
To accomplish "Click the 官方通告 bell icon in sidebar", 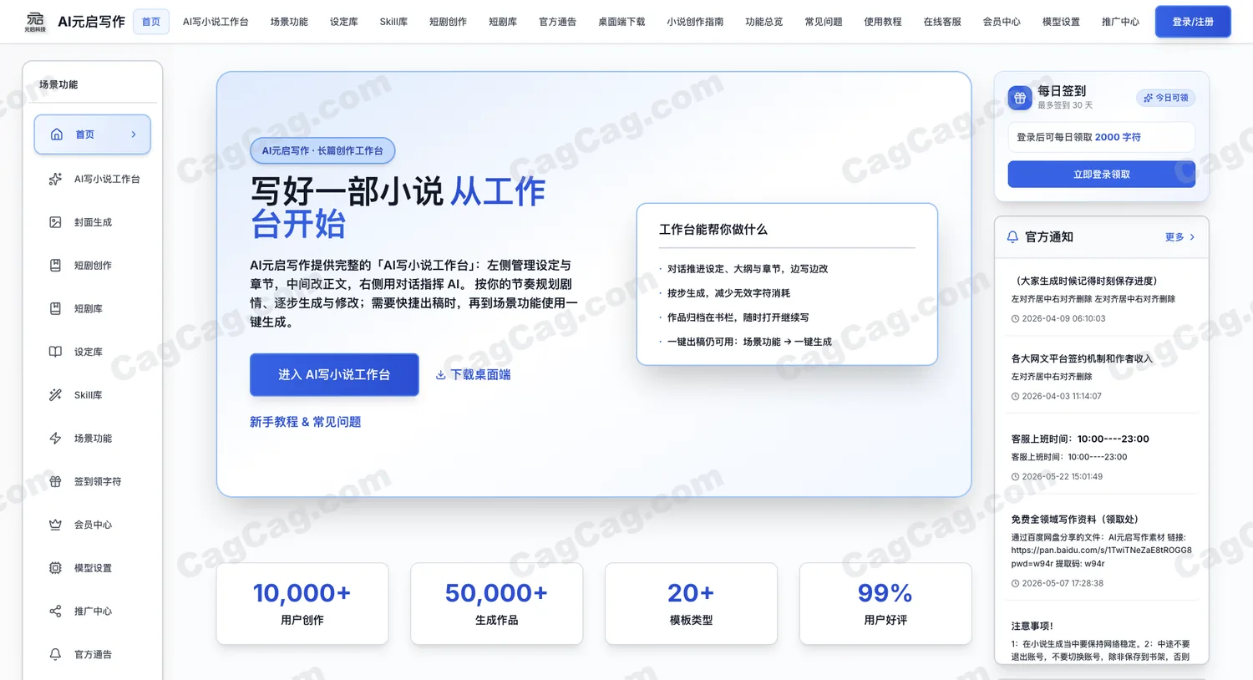I will point(55,654).
